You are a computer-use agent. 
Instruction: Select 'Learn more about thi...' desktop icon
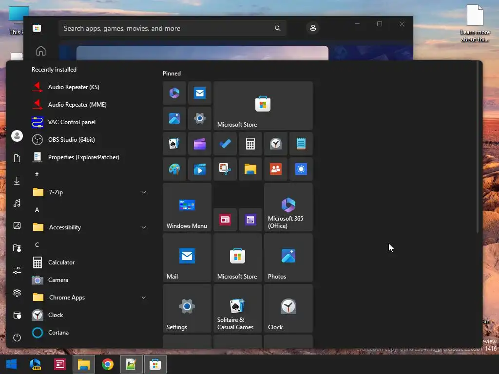(x=475, y=23)
